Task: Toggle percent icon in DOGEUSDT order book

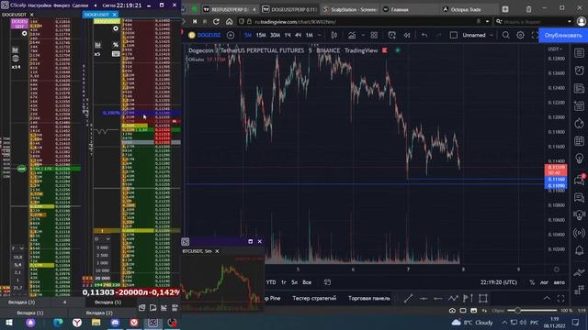Action: [116, 45]
